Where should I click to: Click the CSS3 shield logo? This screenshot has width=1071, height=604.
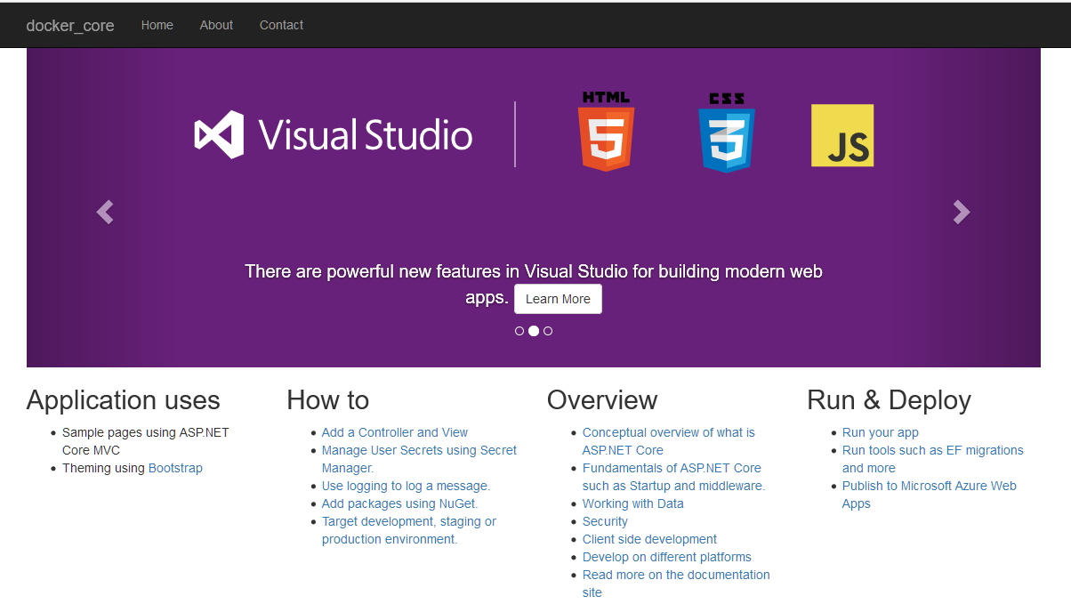tap(727, 131)
